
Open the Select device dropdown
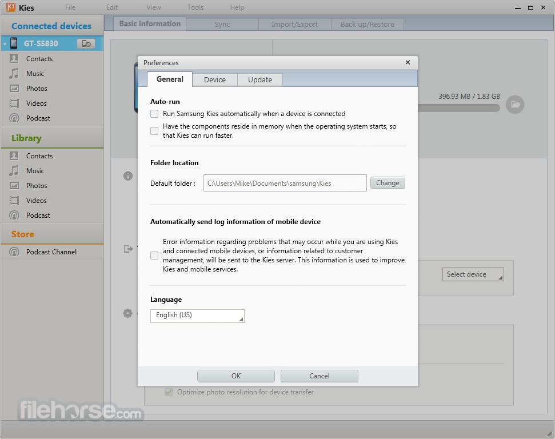coord(473,274)
